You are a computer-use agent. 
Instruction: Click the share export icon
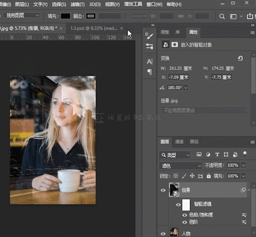click(250, 16)
